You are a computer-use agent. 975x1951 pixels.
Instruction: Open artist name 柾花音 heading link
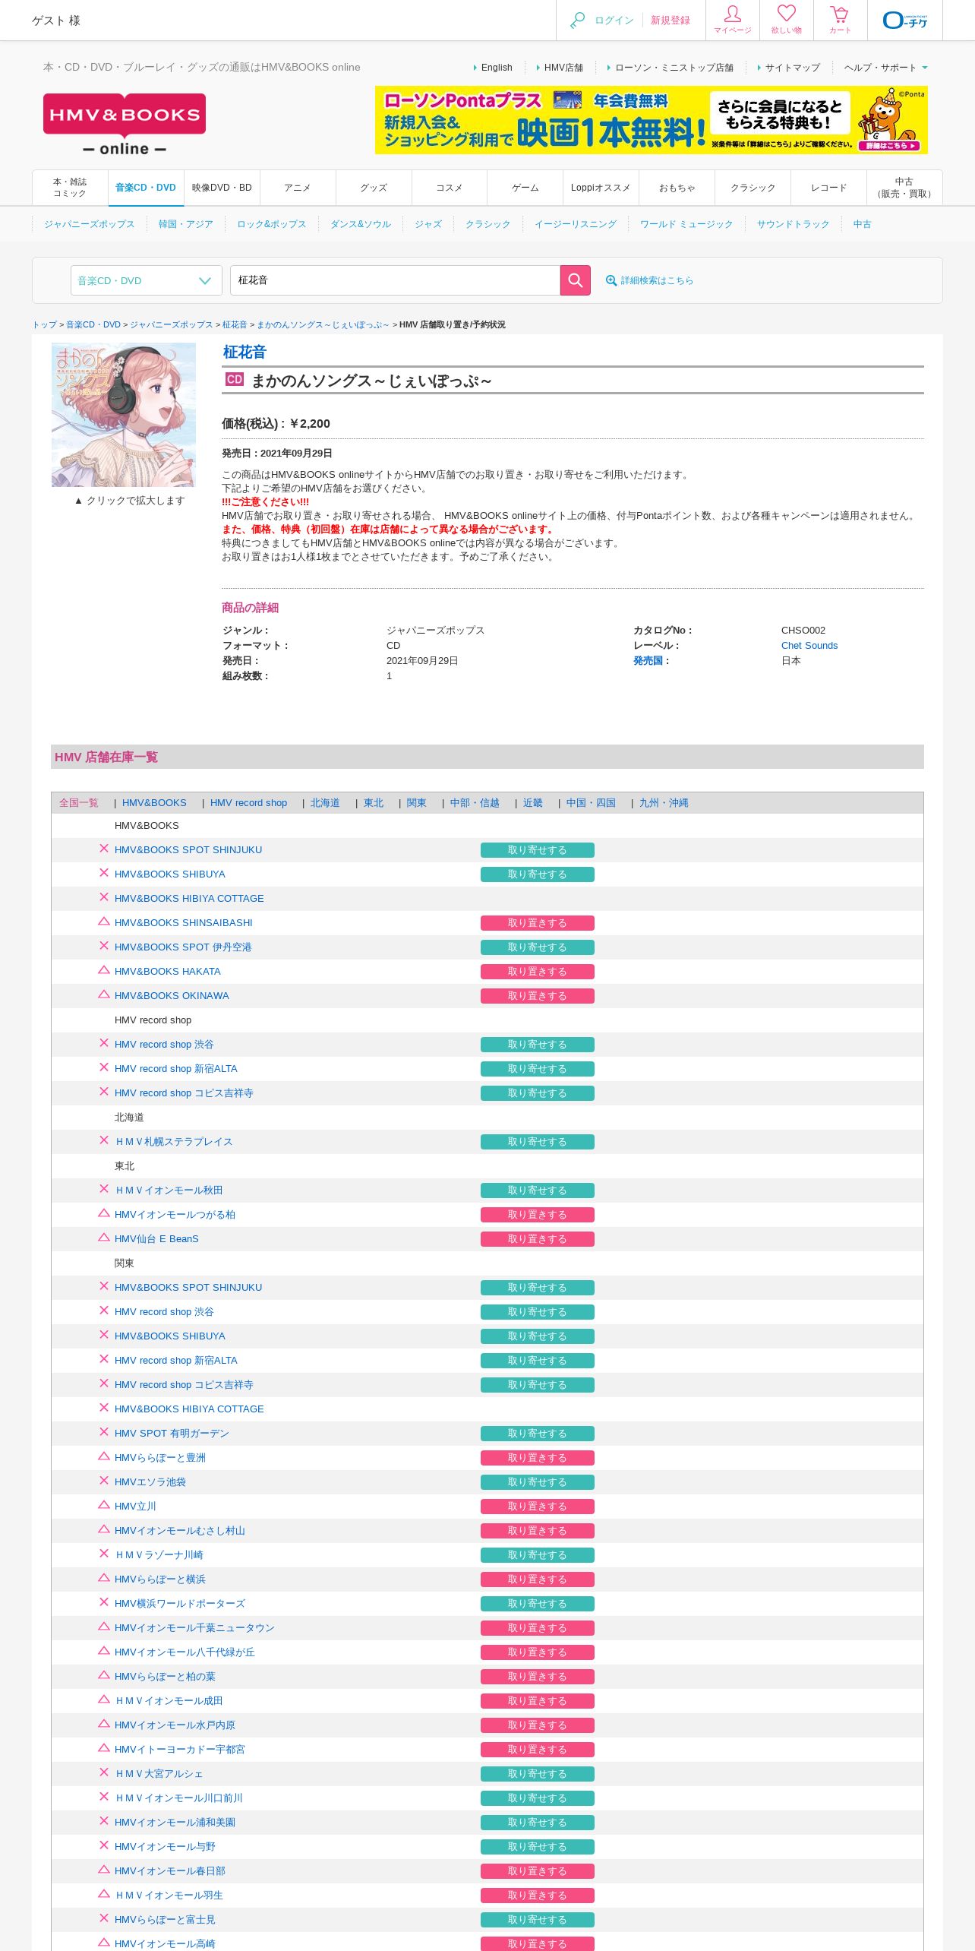(245, 352)
